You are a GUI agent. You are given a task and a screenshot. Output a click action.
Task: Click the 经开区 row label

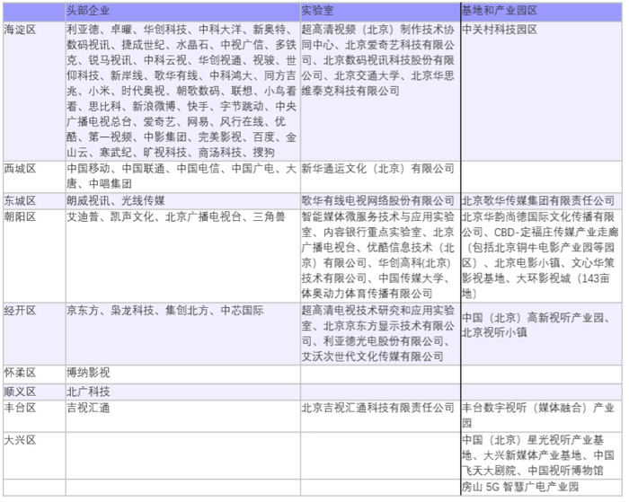[x=34, y=333]
